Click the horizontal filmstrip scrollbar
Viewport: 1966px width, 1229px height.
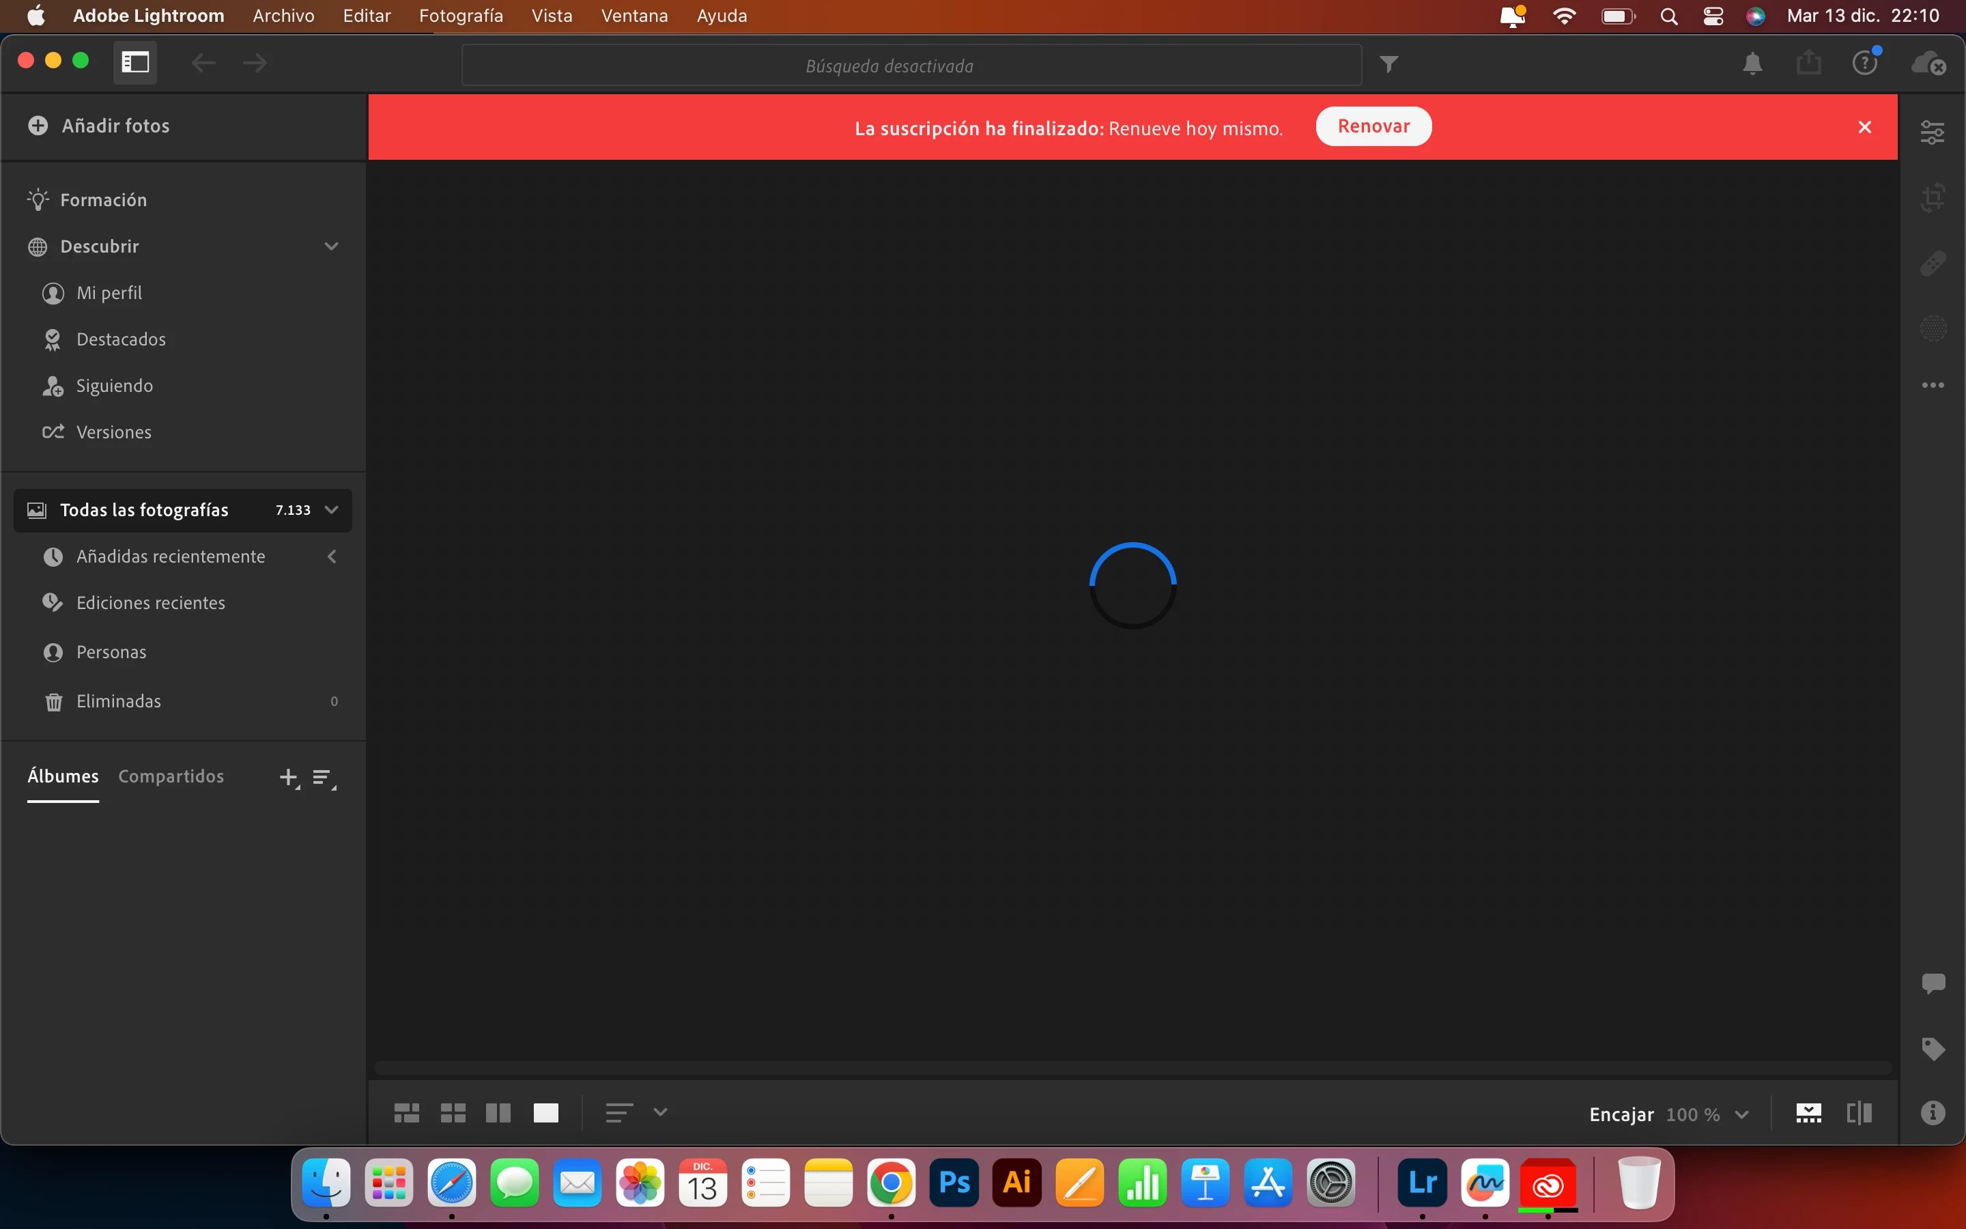1132,1066
